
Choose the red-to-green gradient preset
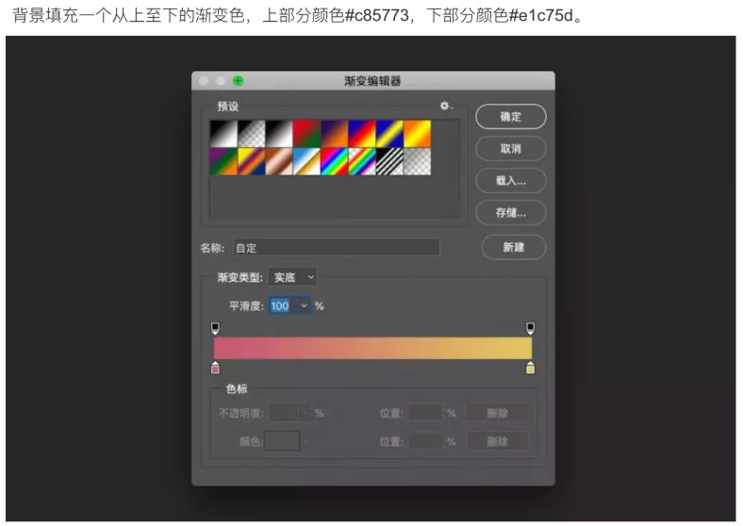[x=306, y=134]
